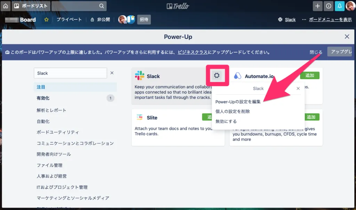The height and width of the screenshot is (210, 356).
Task: Select 解析とレポート category
Action: [51, 110]
